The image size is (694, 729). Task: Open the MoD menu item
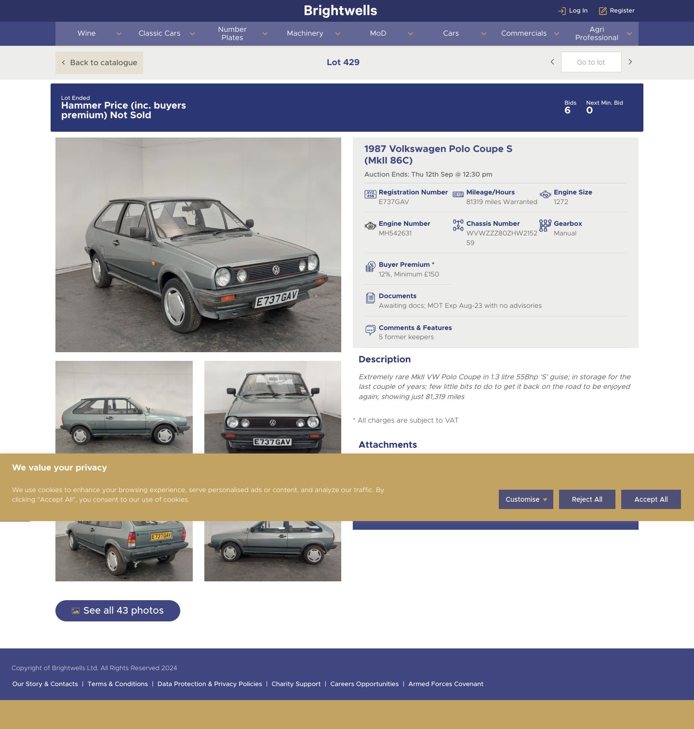click(378, 33)
